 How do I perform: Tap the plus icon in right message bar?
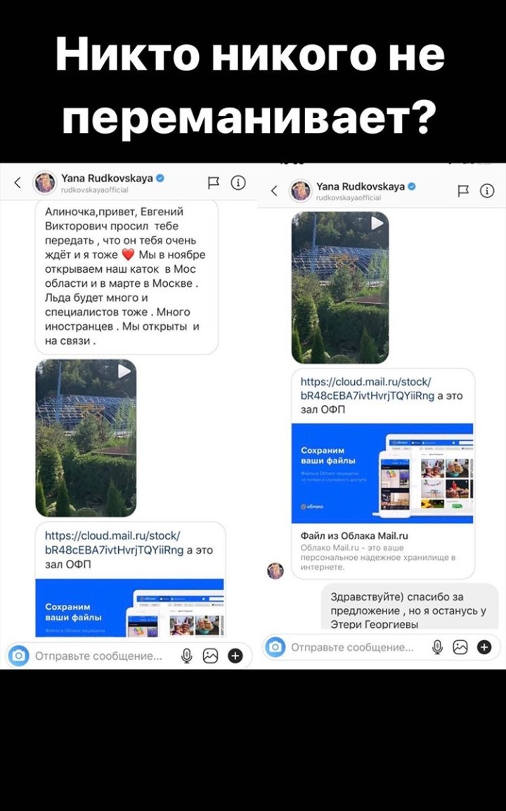pos(484,647)
